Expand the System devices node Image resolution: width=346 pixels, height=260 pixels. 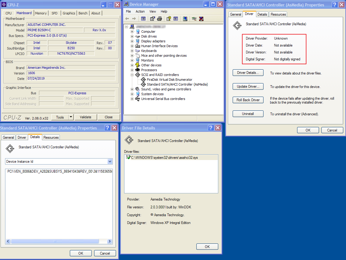tap(132, 94)
